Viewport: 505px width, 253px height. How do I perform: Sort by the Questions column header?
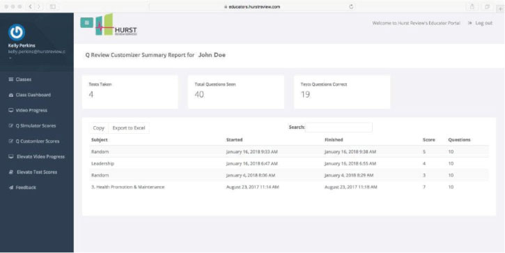459,140
